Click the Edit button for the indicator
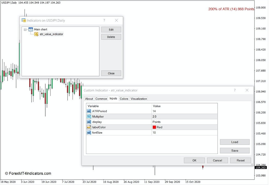Image resolution: width=269 pixels, height=185 pixels. (x=111, y=29)
